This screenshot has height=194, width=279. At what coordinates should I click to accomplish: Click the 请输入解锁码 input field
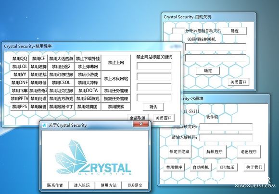(226, 137)
